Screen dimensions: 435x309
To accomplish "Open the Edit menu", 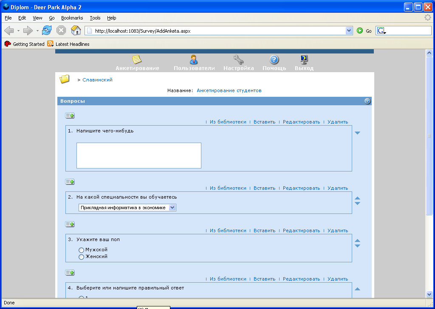I will point(22,18).
